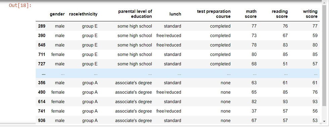Click writing score 59 in row 390
Viewport: 329px width, 131px height.
[315, 36]
